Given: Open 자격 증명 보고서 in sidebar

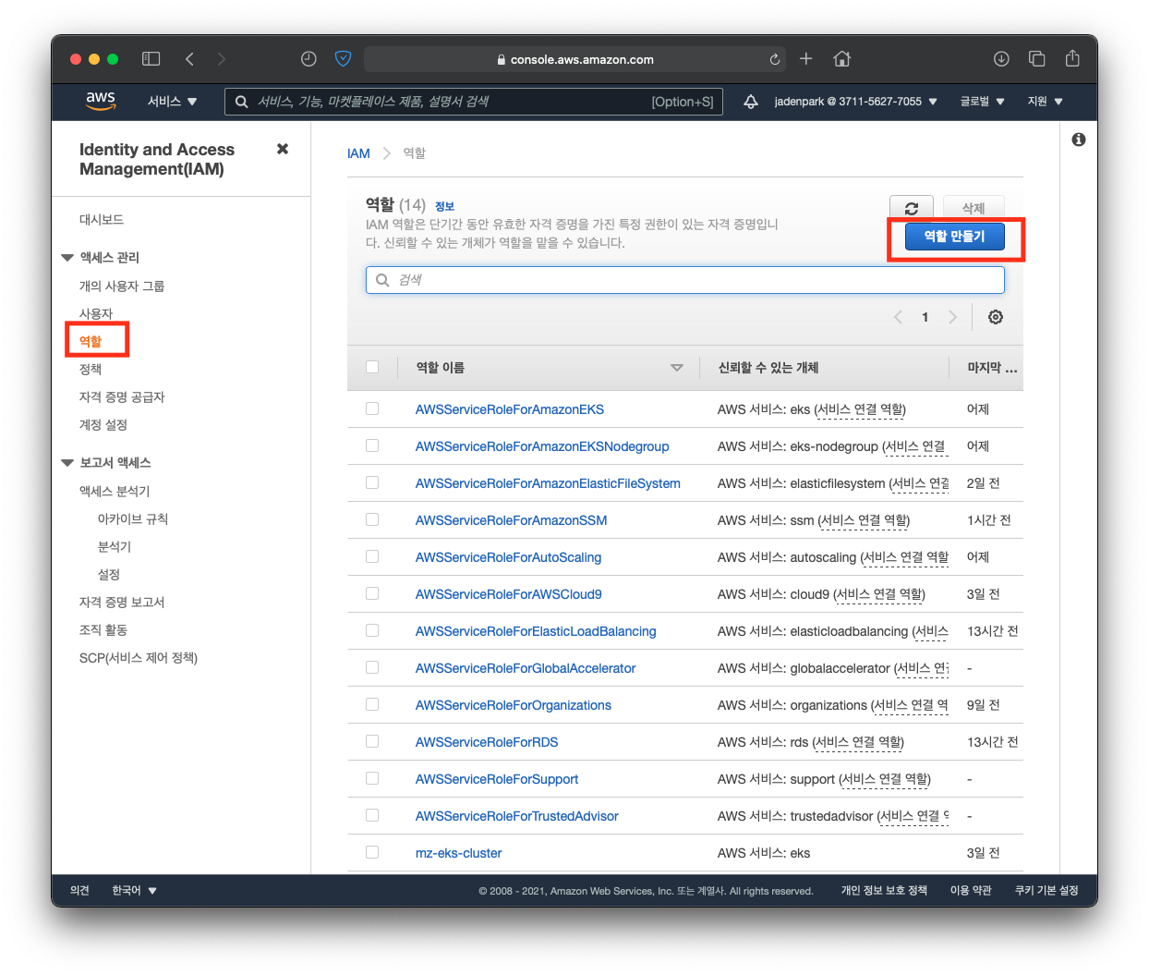Looking at the screenshot, I should [x=122, y=603].
